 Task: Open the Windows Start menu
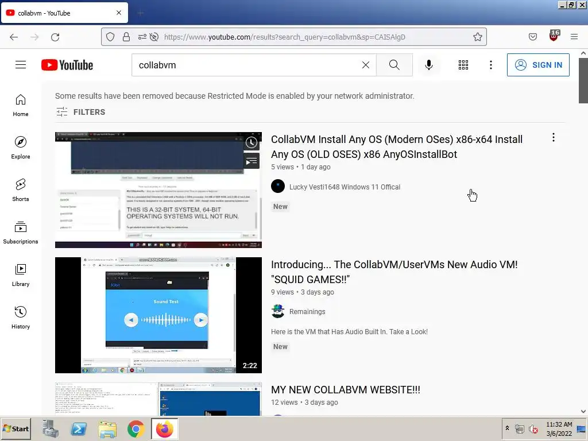point(16,428)
